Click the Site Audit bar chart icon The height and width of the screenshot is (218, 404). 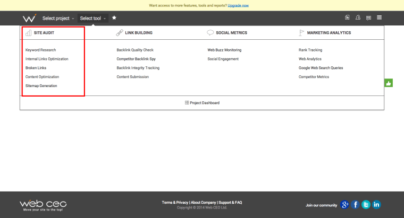click(28, 33)
